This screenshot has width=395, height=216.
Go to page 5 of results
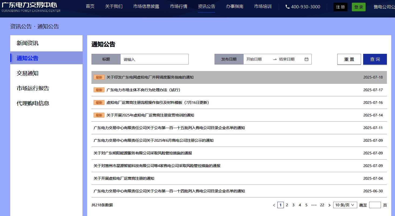[306, 205]
